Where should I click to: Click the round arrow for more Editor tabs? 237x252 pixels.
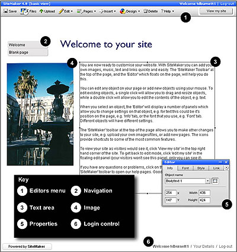(227, 168)
